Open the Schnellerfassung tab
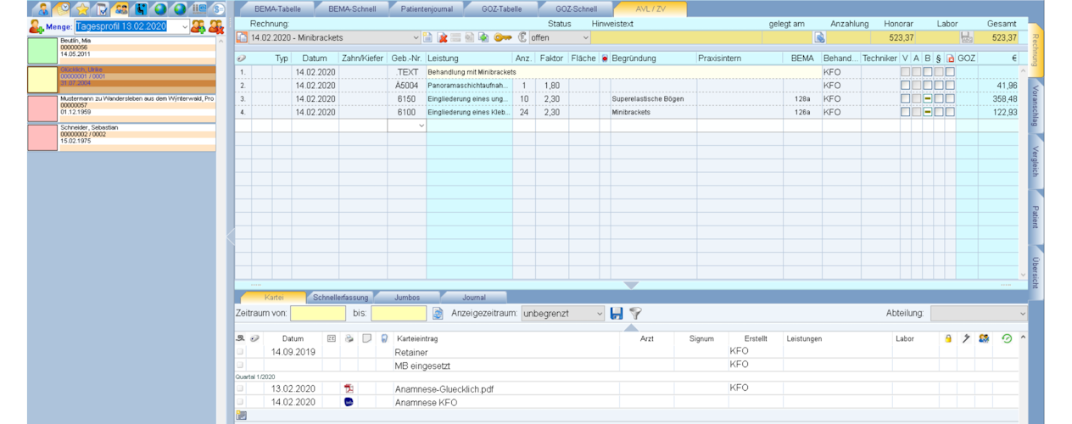Viewport: 1072px width, 424px height. (x=340, y=298)
